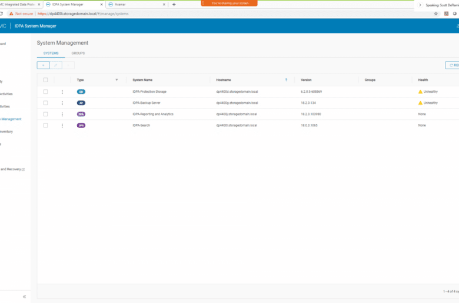Expand the speaker panel chevron
The width and height of the screenshot is (459, 303).
pos(420,5)
